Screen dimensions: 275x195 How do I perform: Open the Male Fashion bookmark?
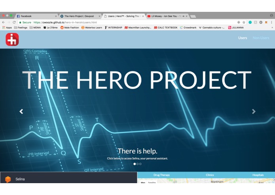pos(70,28)
